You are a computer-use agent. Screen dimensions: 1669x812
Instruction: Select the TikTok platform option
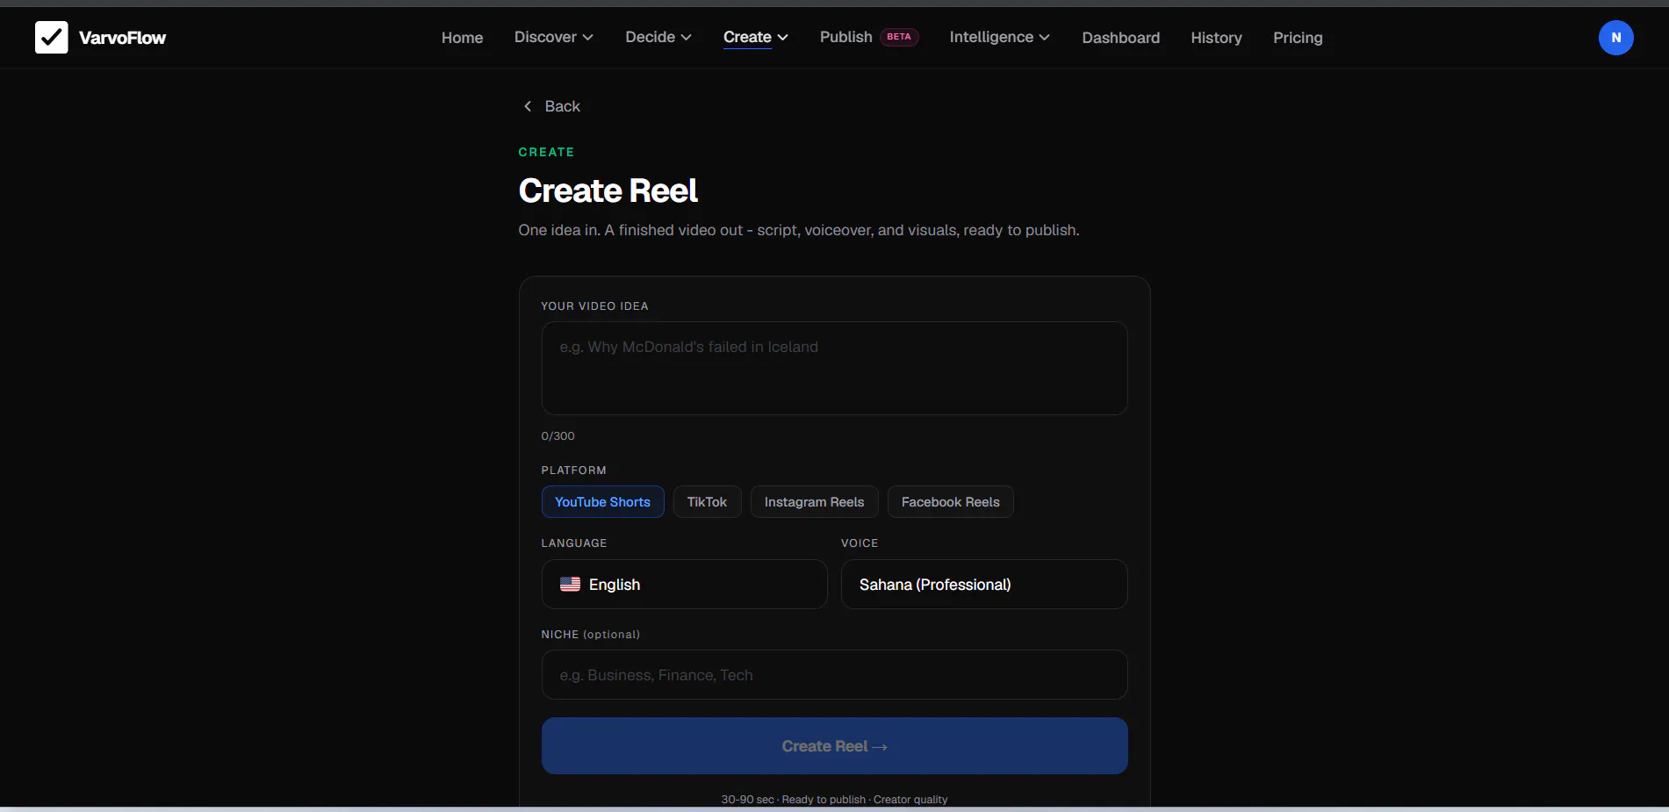point(707,502)
